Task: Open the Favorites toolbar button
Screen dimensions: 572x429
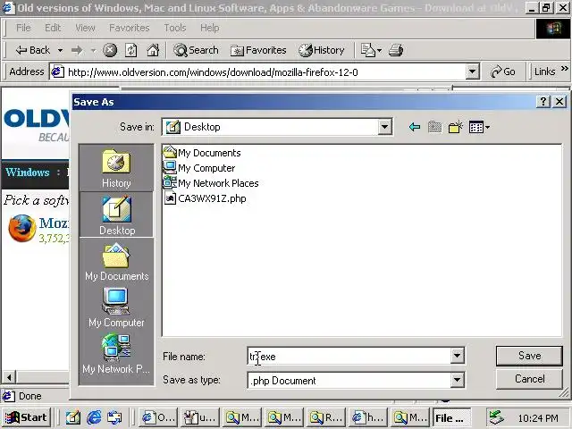Action: coord(258,50)
